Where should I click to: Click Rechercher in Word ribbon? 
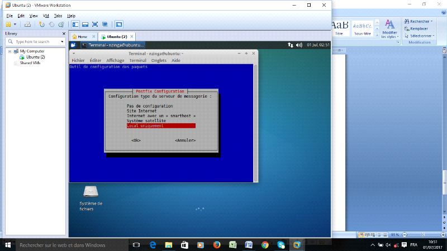tap(419, 21)
